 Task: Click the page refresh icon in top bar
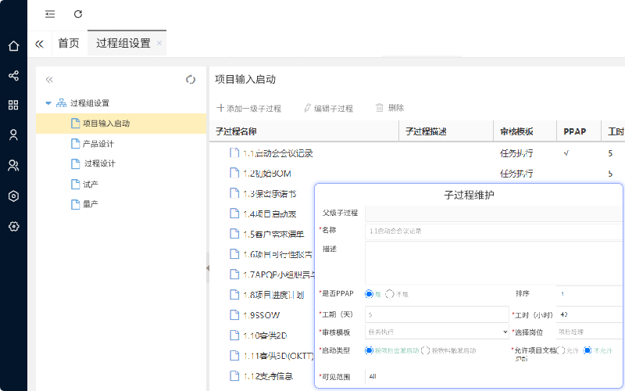[x=77, y=14]
